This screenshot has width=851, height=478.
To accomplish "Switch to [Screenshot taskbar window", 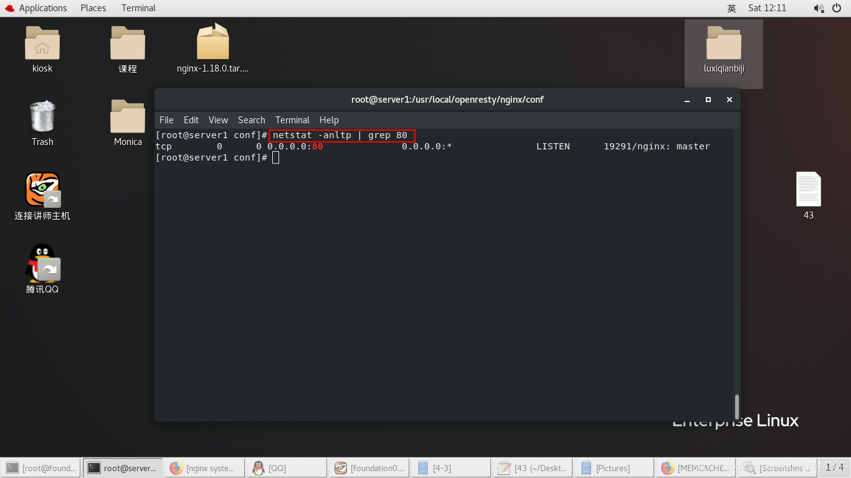I will (x=777, y=468).
